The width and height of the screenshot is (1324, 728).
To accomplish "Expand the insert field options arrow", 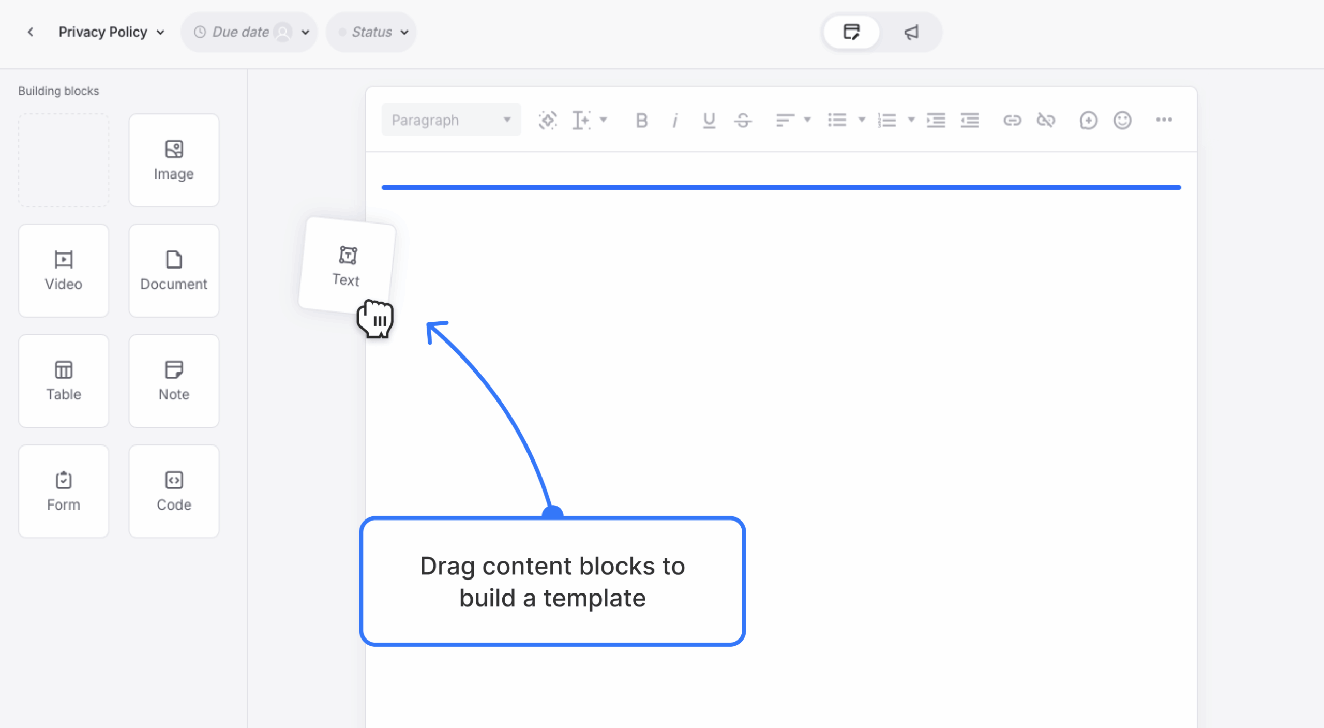I will point(603,120).
